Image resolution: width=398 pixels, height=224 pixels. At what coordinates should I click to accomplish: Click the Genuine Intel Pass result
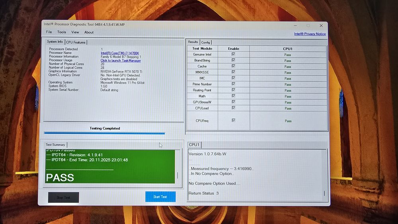pyautogui.click(x=288, y=55)
